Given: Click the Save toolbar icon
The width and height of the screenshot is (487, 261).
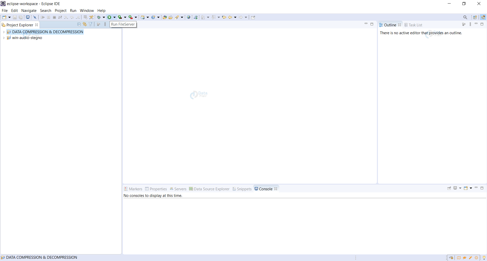Looking at the screenshot, I should pos(15,17).
